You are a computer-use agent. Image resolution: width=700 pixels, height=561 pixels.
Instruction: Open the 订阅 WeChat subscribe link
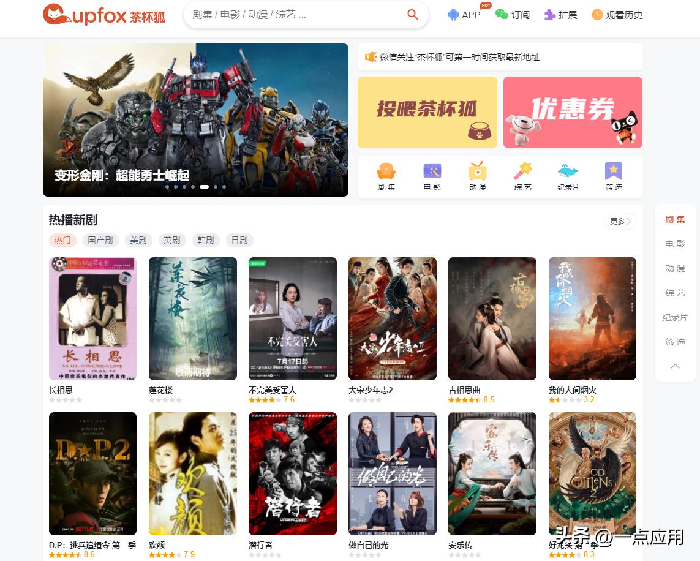point(513,15)
